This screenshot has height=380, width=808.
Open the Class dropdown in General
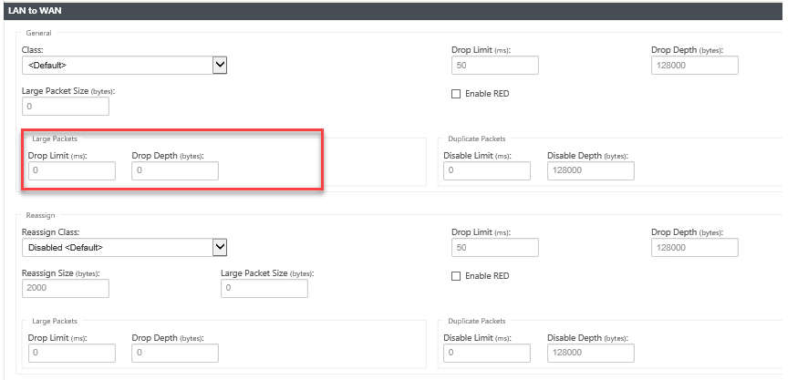(x=124, y=65)
